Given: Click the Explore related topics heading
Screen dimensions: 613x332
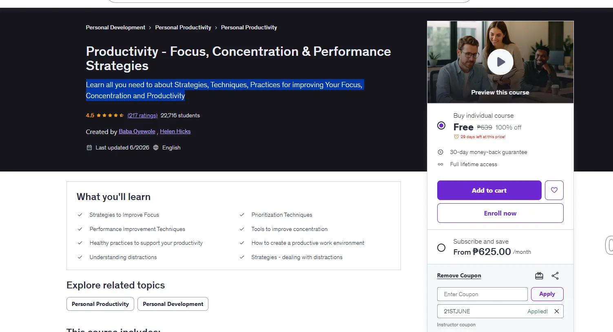Looking at the screenshot, I should click(x=115, y=285).
